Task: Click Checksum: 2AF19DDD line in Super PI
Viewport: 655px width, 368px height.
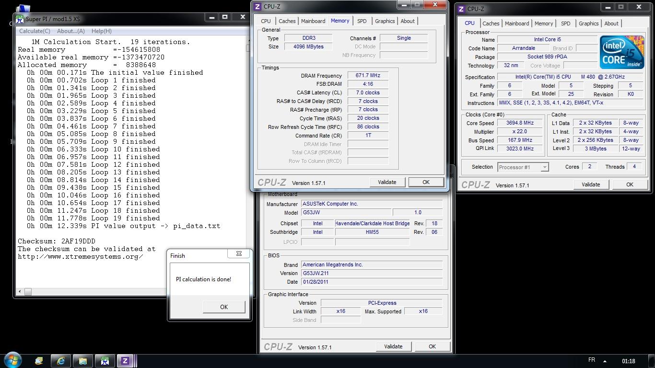Action: click(57, 241)
